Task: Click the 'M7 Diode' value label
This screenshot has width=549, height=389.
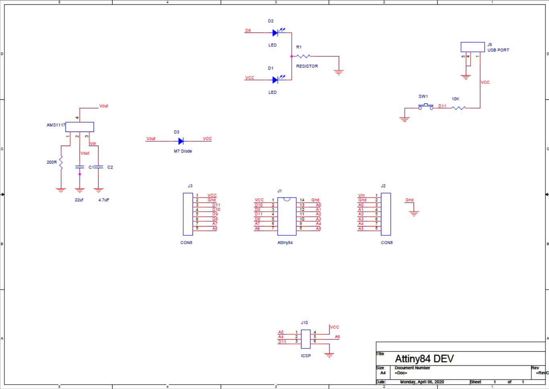Action: pyautogui.click(x=183, y=151)
